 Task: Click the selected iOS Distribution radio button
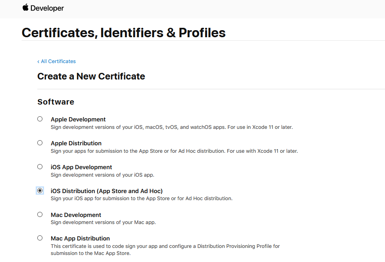[40, 190]
